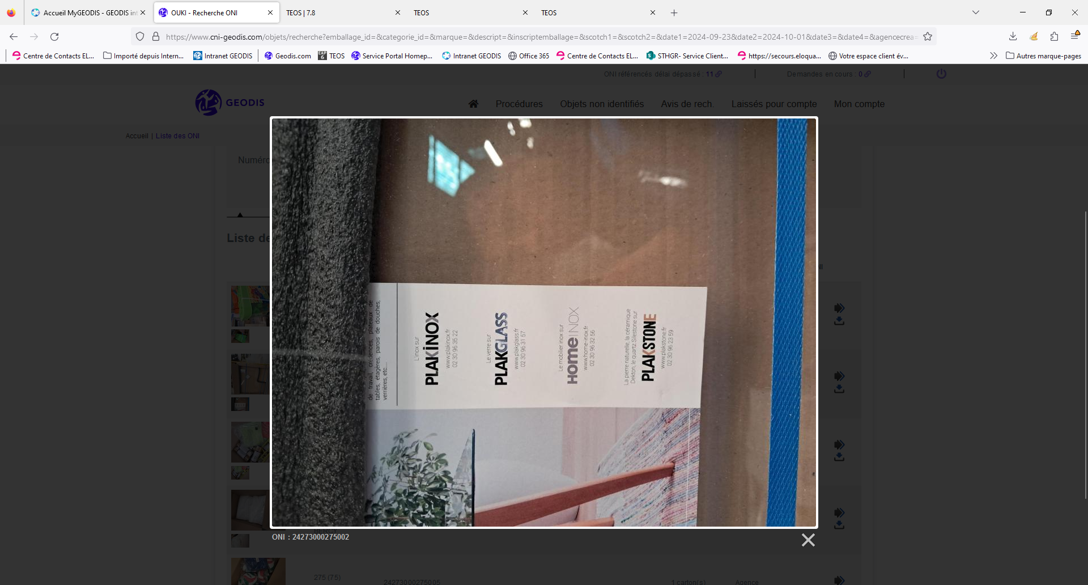Open new browser tab
This screenshot has height=585, width=1088.
click(674, 12)
